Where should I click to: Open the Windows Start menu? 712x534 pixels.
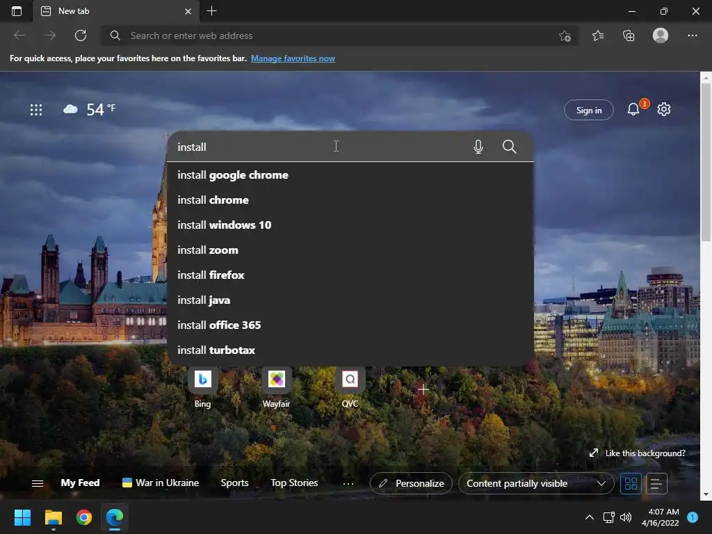coord(22,517)
